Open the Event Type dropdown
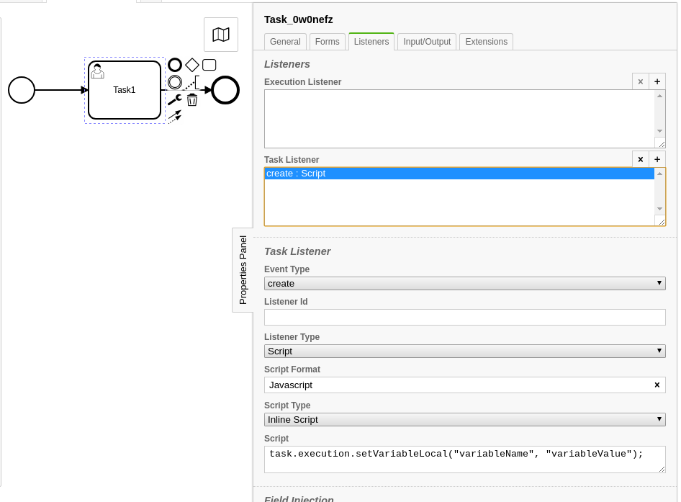This screenshot has width=681, height=502. 464,283
